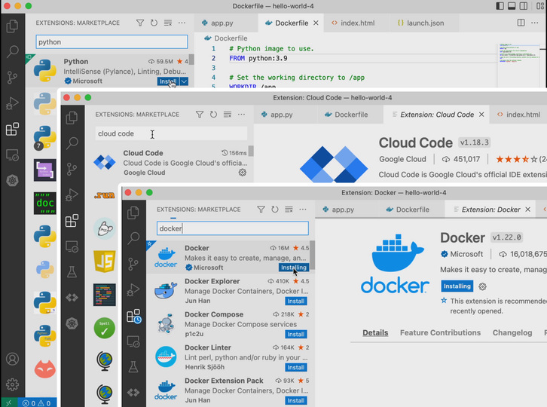This screenshot has width=547, height=407.
Task: Open Search in Cloud Code window activity bar
Action: [x=72, y=142]
